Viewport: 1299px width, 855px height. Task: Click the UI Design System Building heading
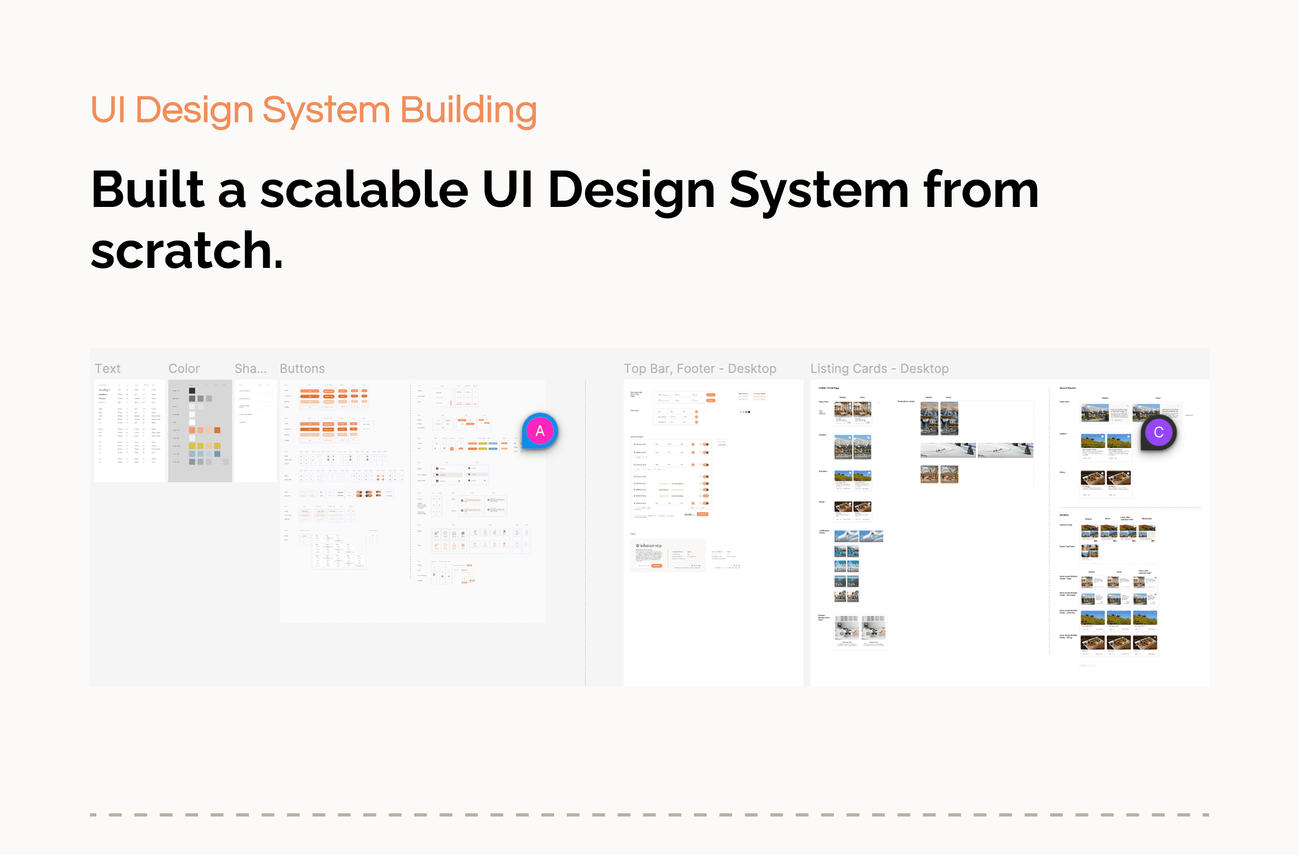[x=313, y=110]
